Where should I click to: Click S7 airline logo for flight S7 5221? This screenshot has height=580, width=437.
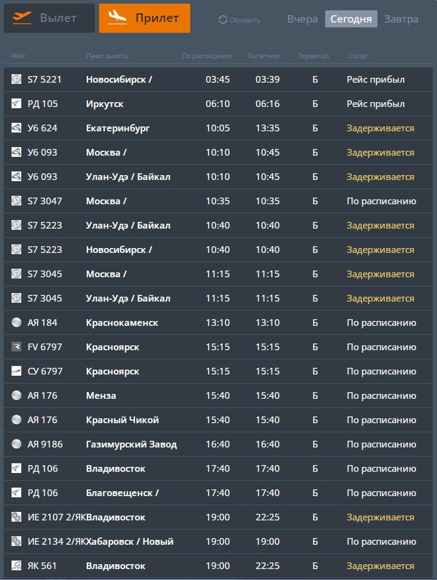[x=16, y=79]
